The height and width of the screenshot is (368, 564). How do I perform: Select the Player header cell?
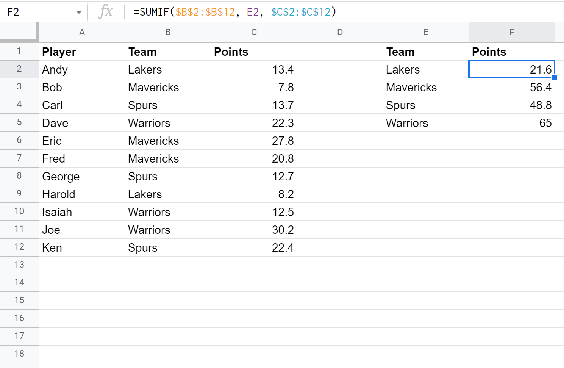82,52
